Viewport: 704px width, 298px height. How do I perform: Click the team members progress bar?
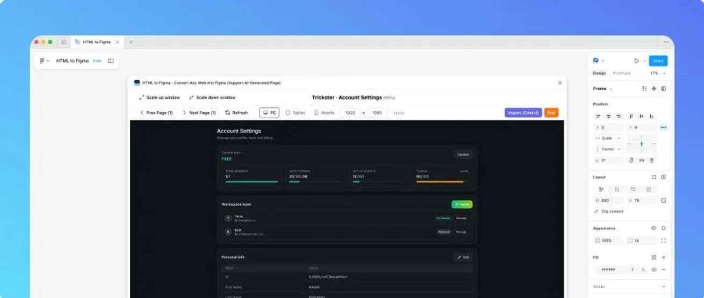click(252, 182)
